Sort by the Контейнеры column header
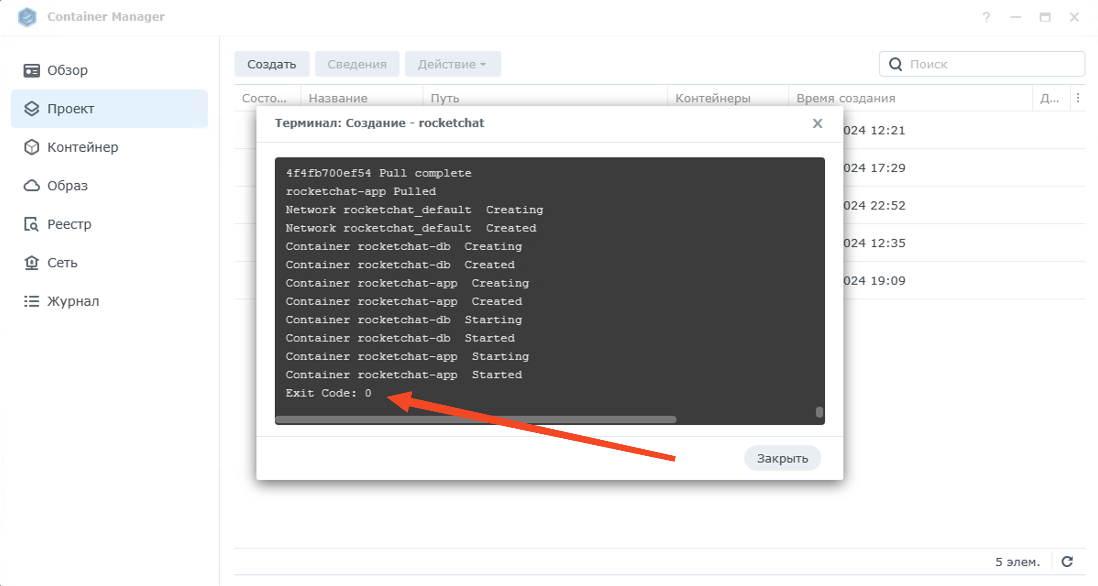This screenshot has height=586, width=1098. (x=728, y=98)
